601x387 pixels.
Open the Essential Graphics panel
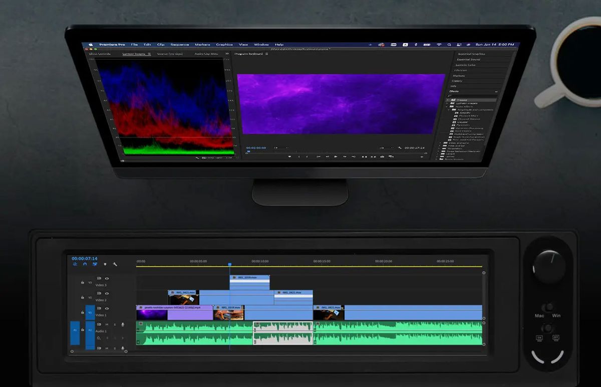(x=471, y=54)
